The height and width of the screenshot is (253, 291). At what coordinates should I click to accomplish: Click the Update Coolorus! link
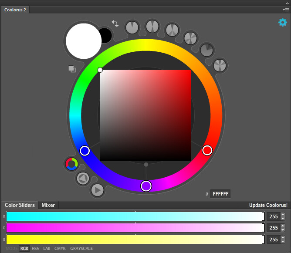[x=268, y=205]
